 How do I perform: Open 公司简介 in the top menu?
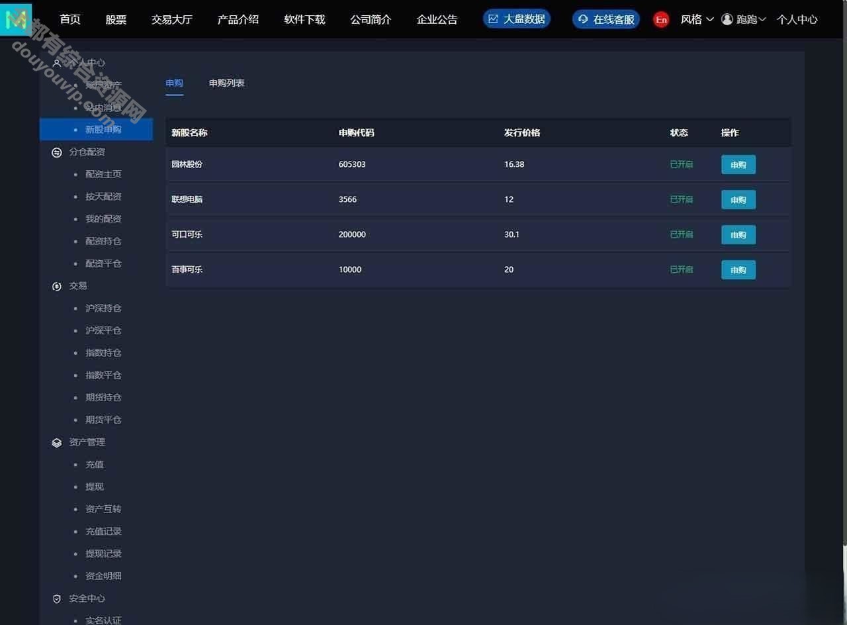click(371, 19)
